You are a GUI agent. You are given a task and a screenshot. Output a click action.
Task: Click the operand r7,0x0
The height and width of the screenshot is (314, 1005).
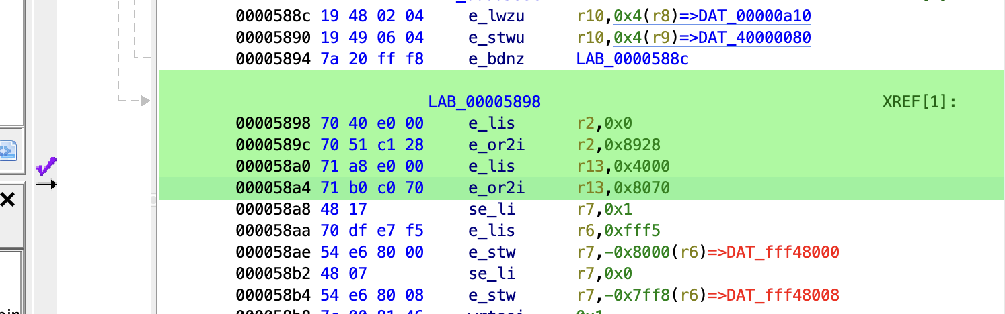(604, 274)
